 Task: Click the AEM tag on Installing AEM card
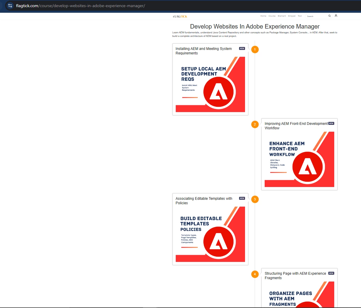(x=242, y=48)
